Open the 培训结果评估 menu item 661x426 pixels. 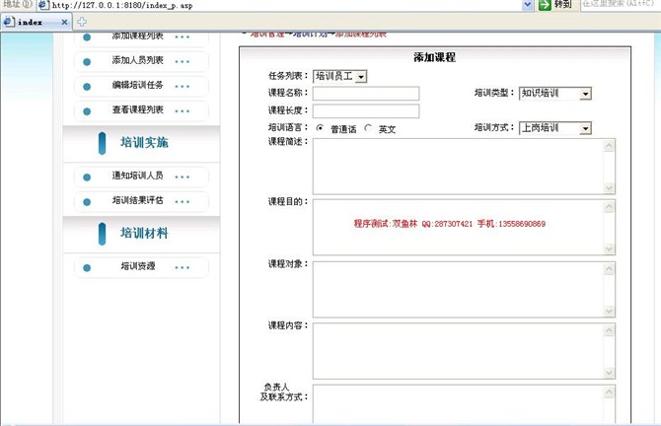coord(141,201)
